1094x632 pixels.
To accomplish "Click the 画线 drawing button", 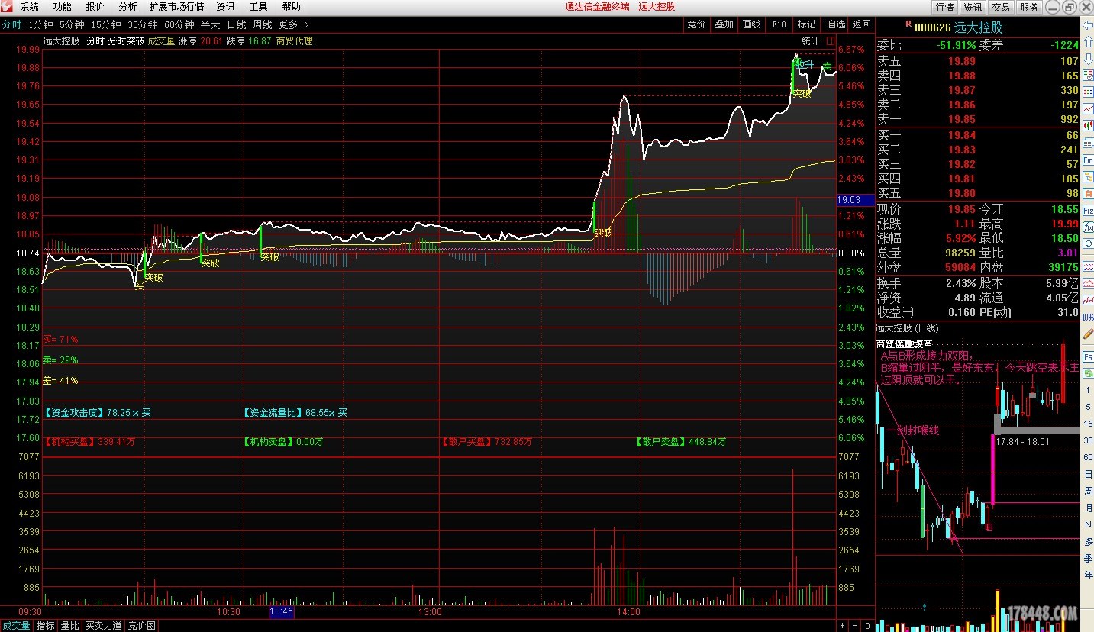I will click(x=752, y=24).
